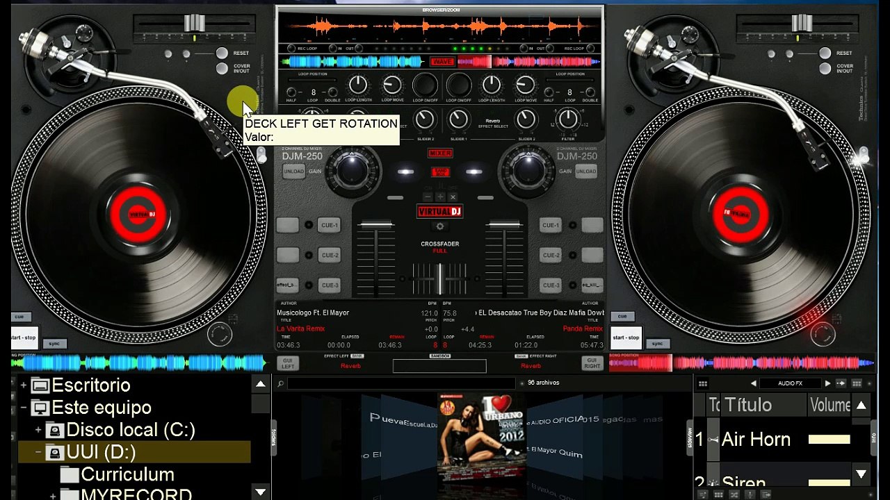Viewport: 890px width, 500px height.
Task: Toggle the WAVE display button
Action: click(x=442, y=62)
